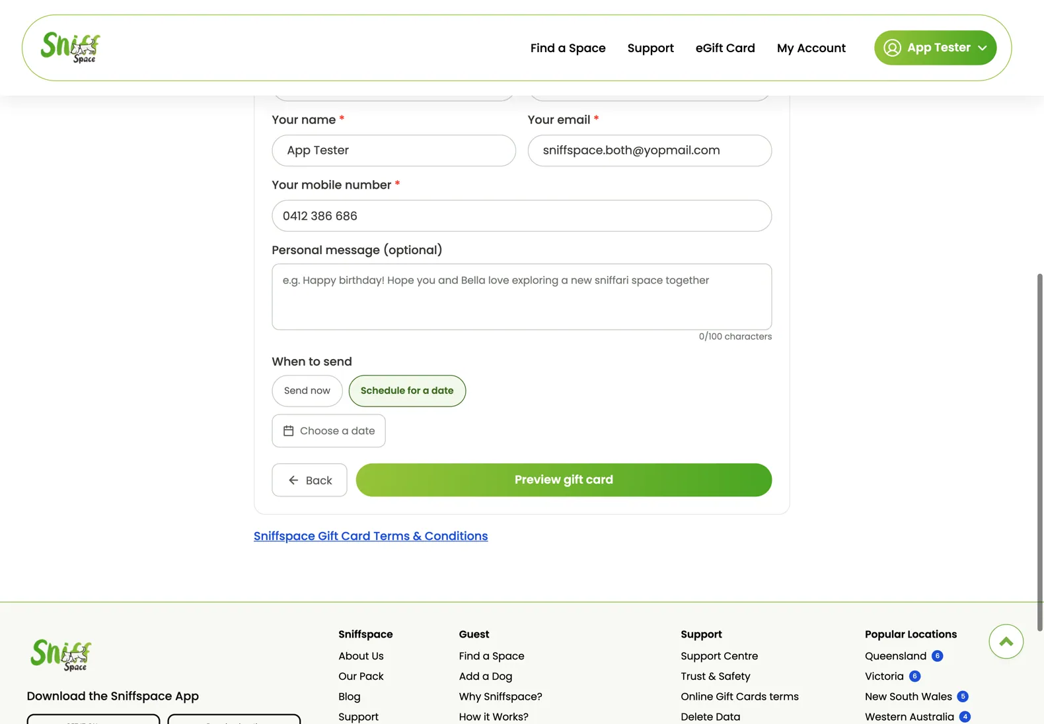Click the Sniffspace logo in header
The image size is (1044, 724).
70,48
